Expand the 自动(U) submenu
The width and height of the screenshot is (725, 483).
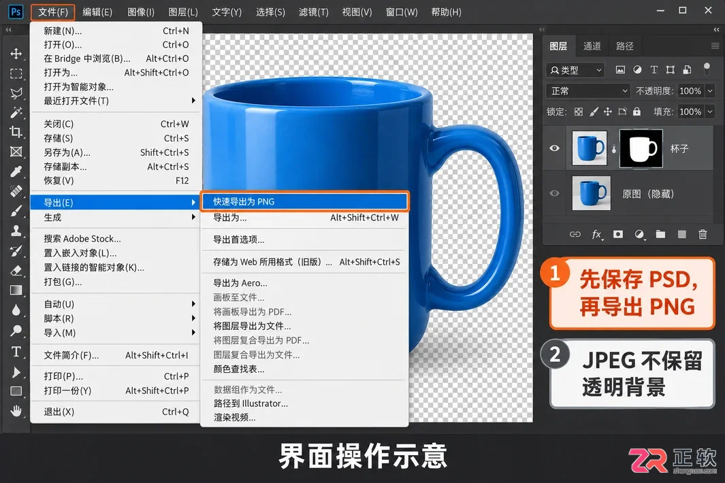click(116, 304)
